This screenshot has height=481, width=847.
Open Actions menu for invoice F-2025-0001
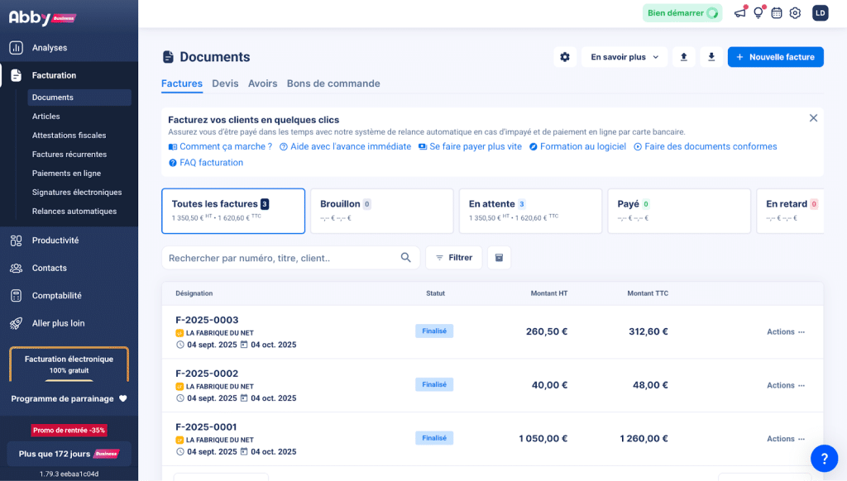(785, 439)
